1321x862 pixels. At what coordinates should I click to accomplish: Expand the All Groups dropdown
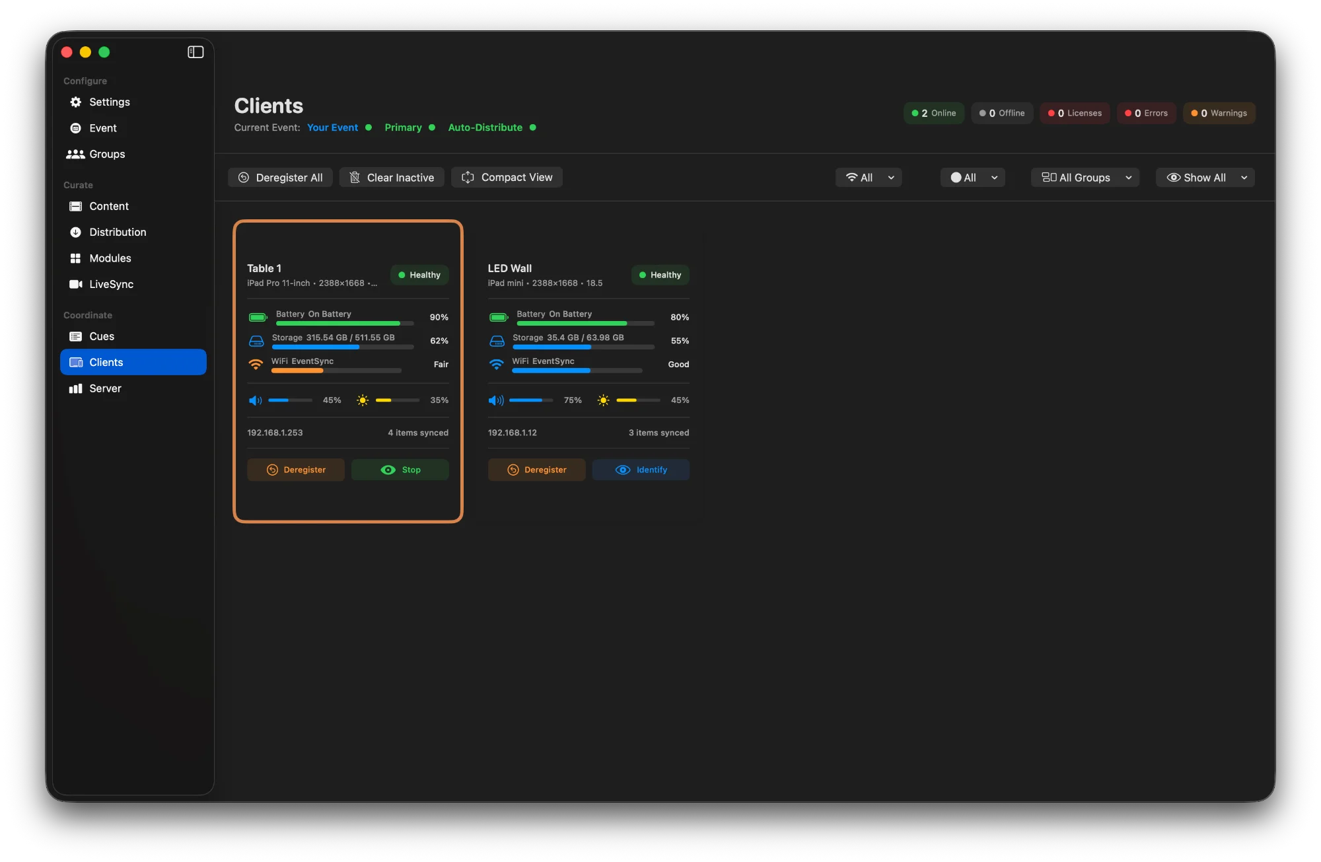coord(1085,177)
